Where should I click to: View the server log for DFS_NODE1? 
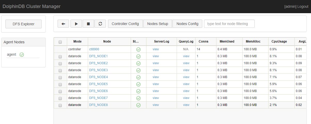click(156, 56)
